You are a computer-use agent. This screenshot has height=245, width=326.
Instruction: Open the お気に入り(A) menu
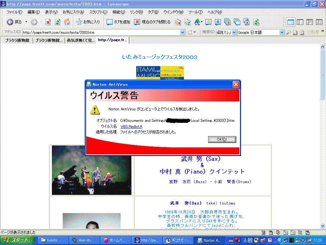[x=74, y=12]
